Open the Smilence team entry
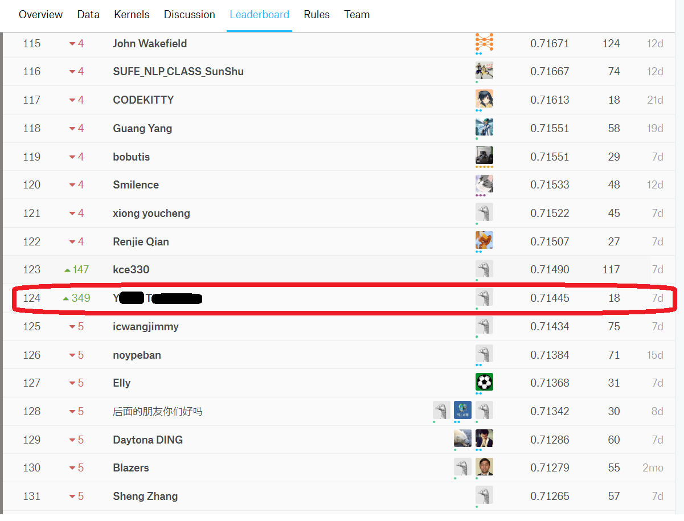The image size is (684, 521). (136, 184)
